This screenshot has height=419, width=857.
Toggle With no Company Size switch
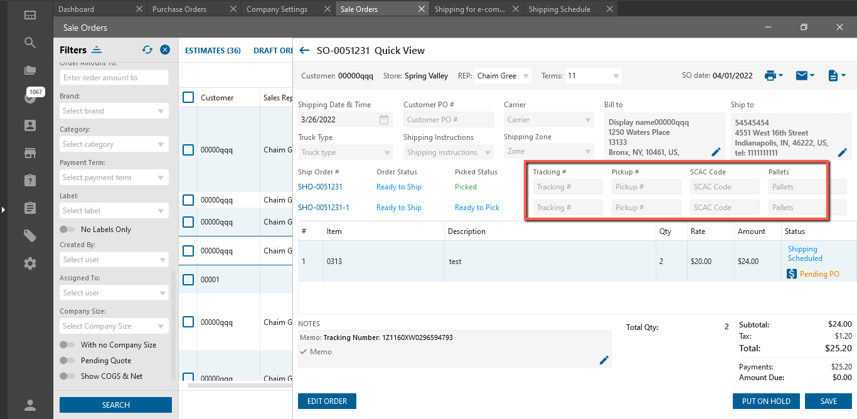click(67, 345)
